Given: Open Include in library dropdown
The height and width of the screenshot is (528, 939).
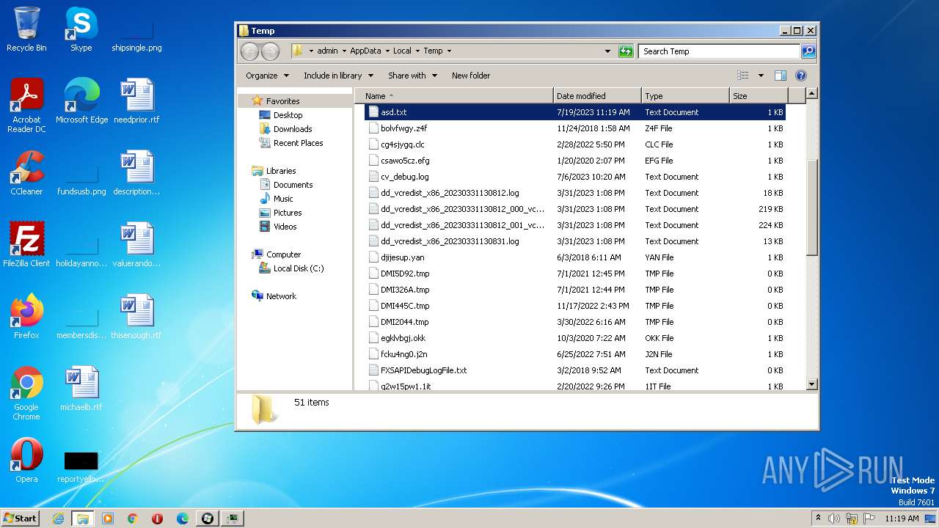Looking at the screenshot, I should 338,76.
